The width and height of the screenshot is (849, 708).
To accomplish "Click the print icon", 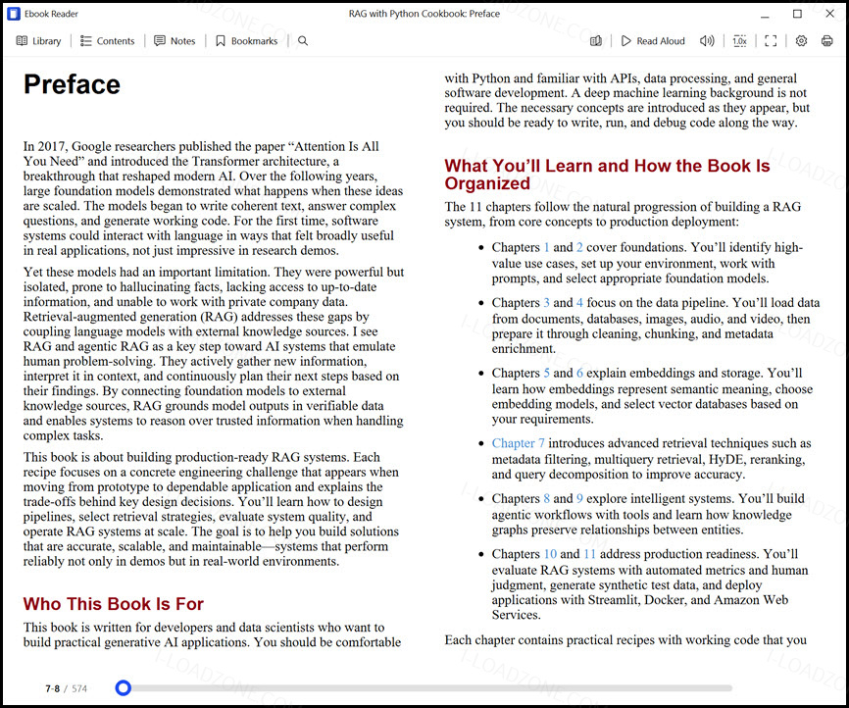I will pos(826,40).
